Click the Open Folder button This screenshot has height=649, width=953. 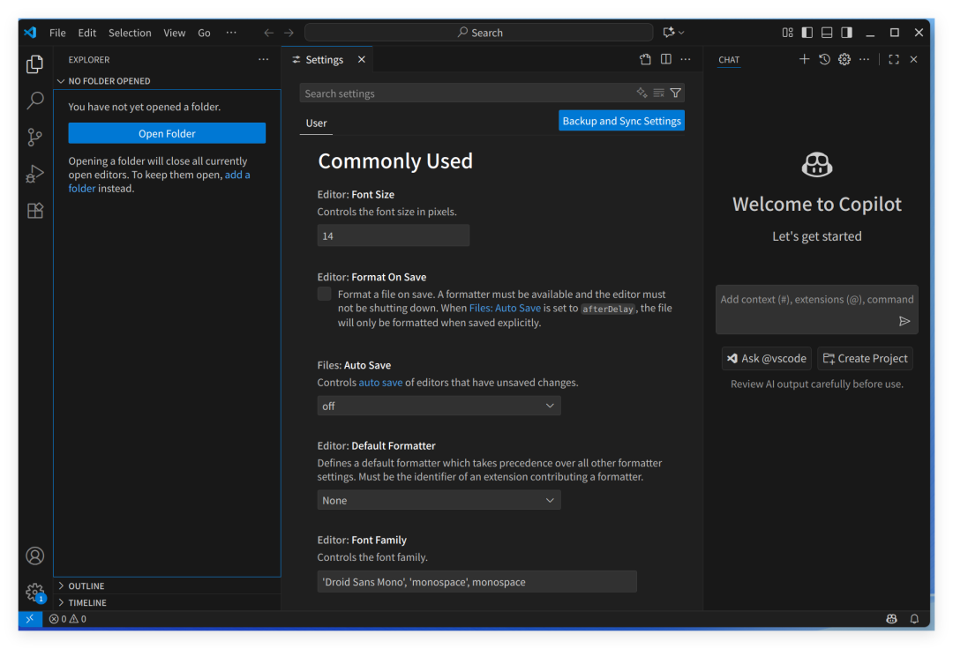167,133
